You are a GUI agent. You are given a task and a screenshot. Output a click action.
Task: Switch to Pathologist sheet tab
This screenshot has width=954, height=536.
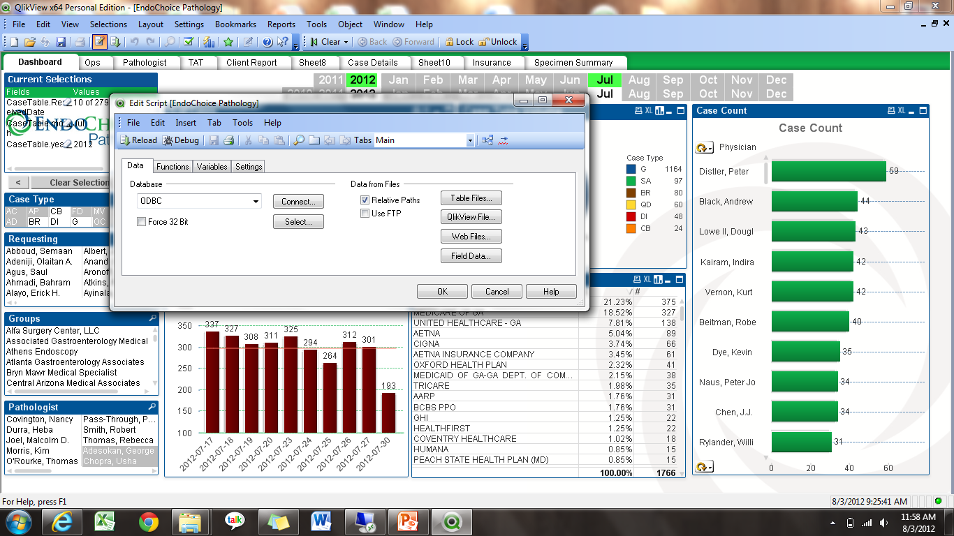pyautogui.click(x=145, y=62)
